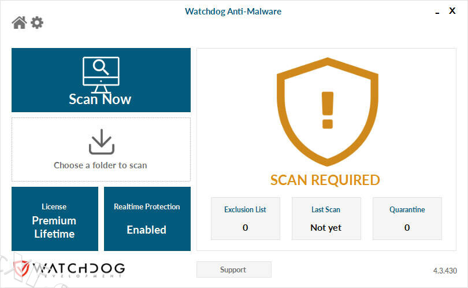Click the version number 4.3.430

(x=445, y=270)
